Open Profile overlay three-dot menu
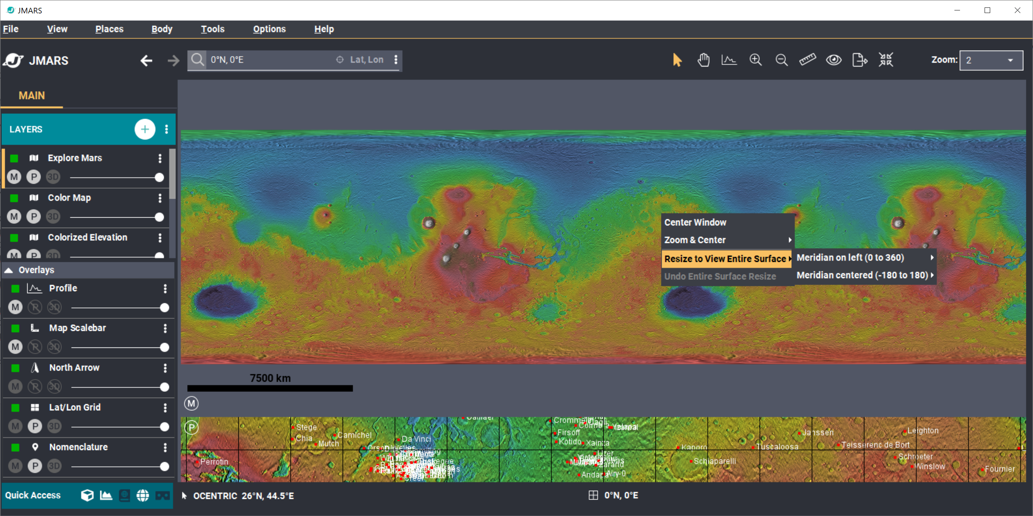 coord(165,288)
